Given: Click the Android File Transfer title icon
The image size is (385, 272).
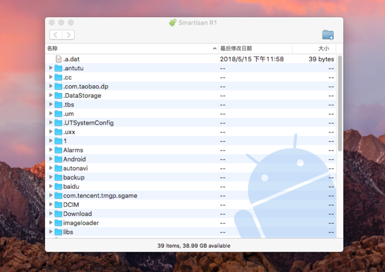Looking at the screenshot, I should click(x=173, y=23).
